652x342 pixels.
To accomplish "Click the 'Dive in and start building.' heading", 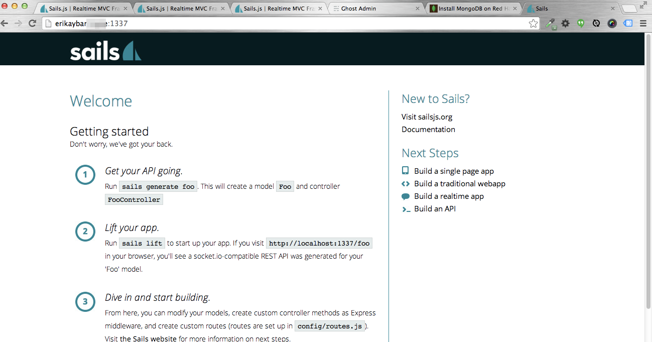I will pos(158,297).
